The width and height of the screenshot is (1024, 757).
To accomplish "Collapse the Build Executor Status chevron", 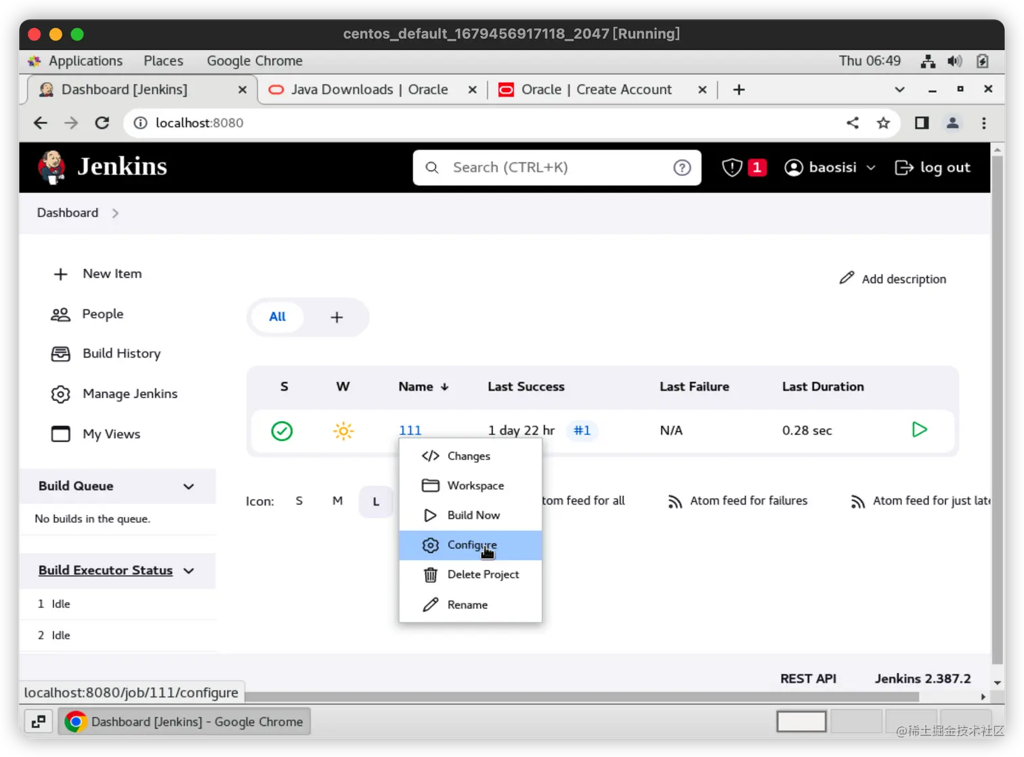I will (189, 571).
